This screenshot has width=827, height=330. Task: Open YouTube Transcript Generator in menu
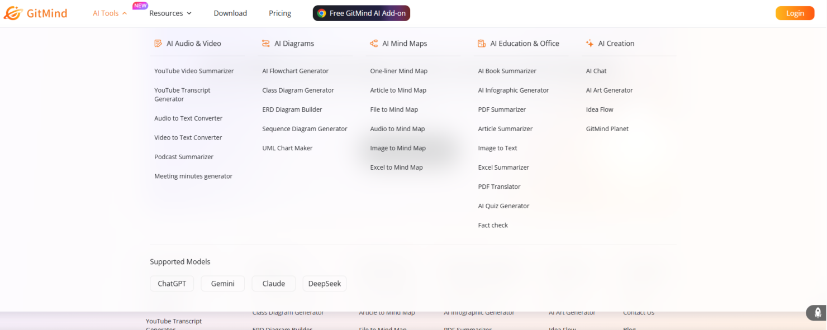182,94
